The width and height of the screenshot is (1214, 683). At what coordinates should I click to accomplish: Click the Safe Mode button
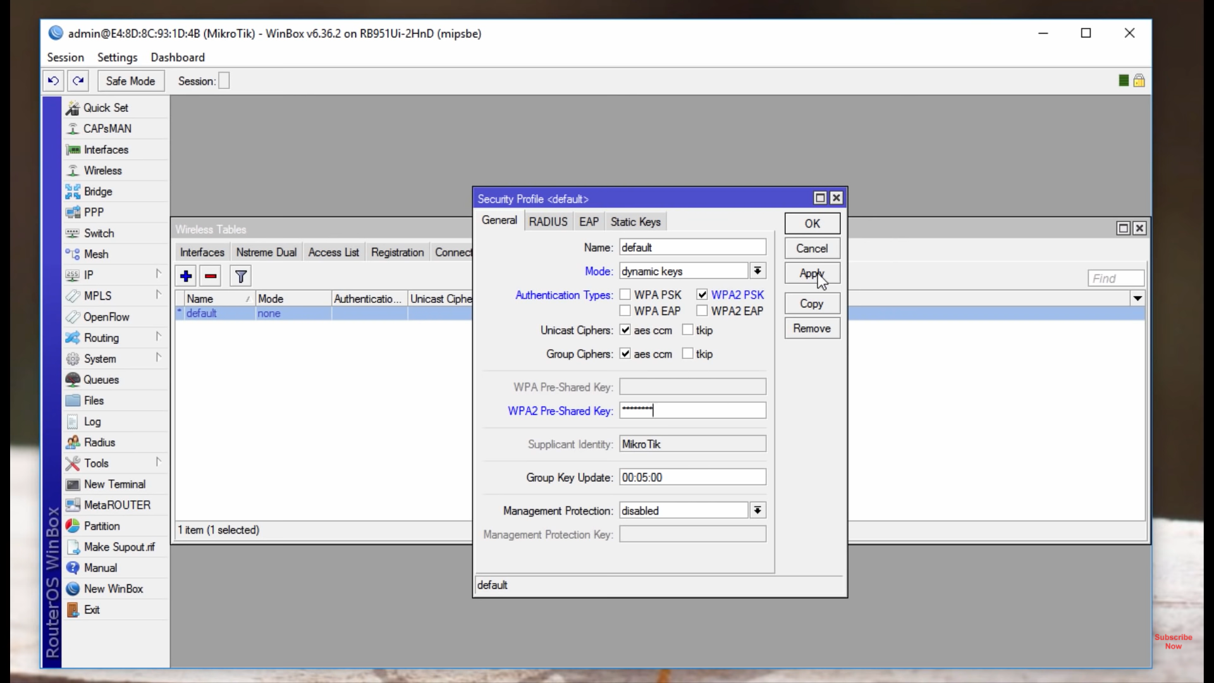tap(130, 81)
